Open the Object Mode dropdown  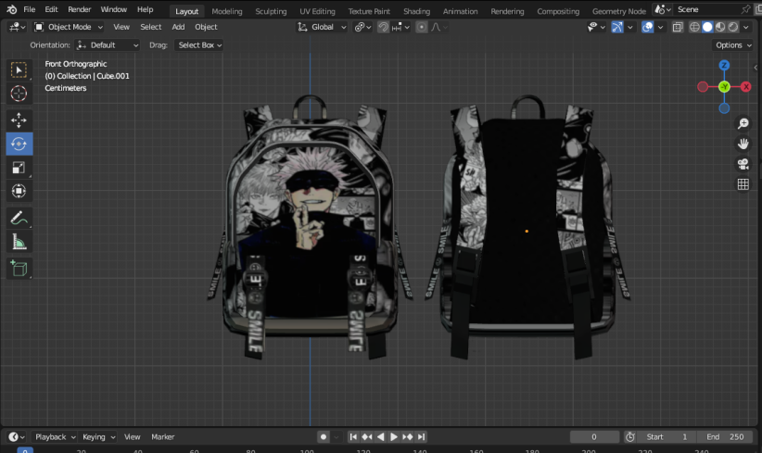[x=69, y=27]
